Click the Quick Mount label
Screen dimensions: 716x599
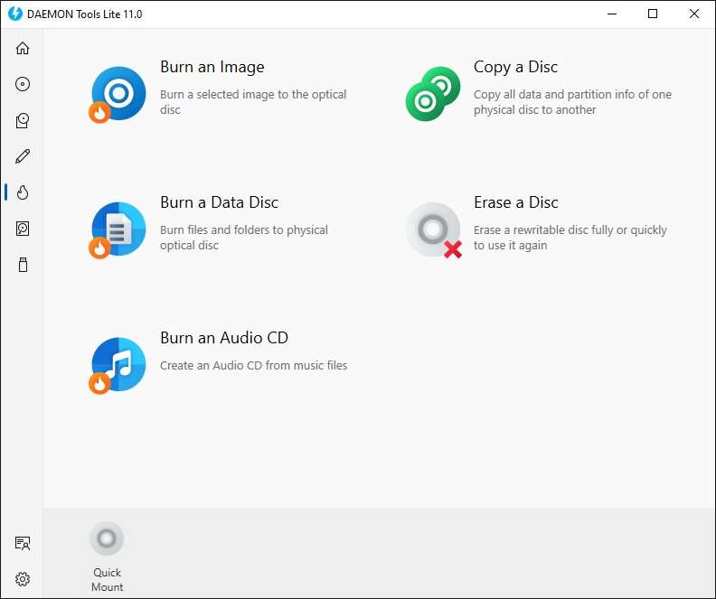tap(107, 579)
